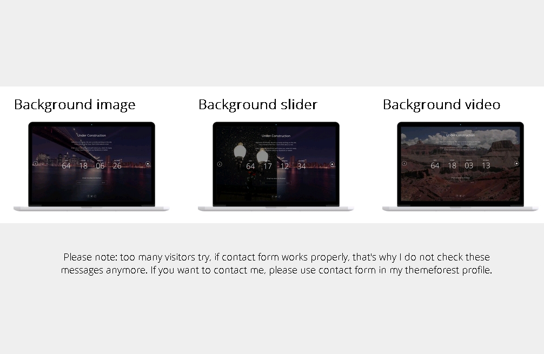The image size is (544, 354).
Task: Click the Twitter icon in Background image preview
Action: point(91,196)
